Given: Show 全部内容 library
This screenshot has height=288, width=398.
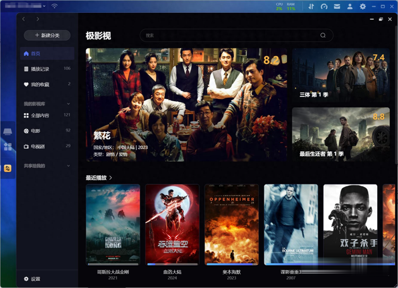Looking at the screenshot, I should [47, 116].
